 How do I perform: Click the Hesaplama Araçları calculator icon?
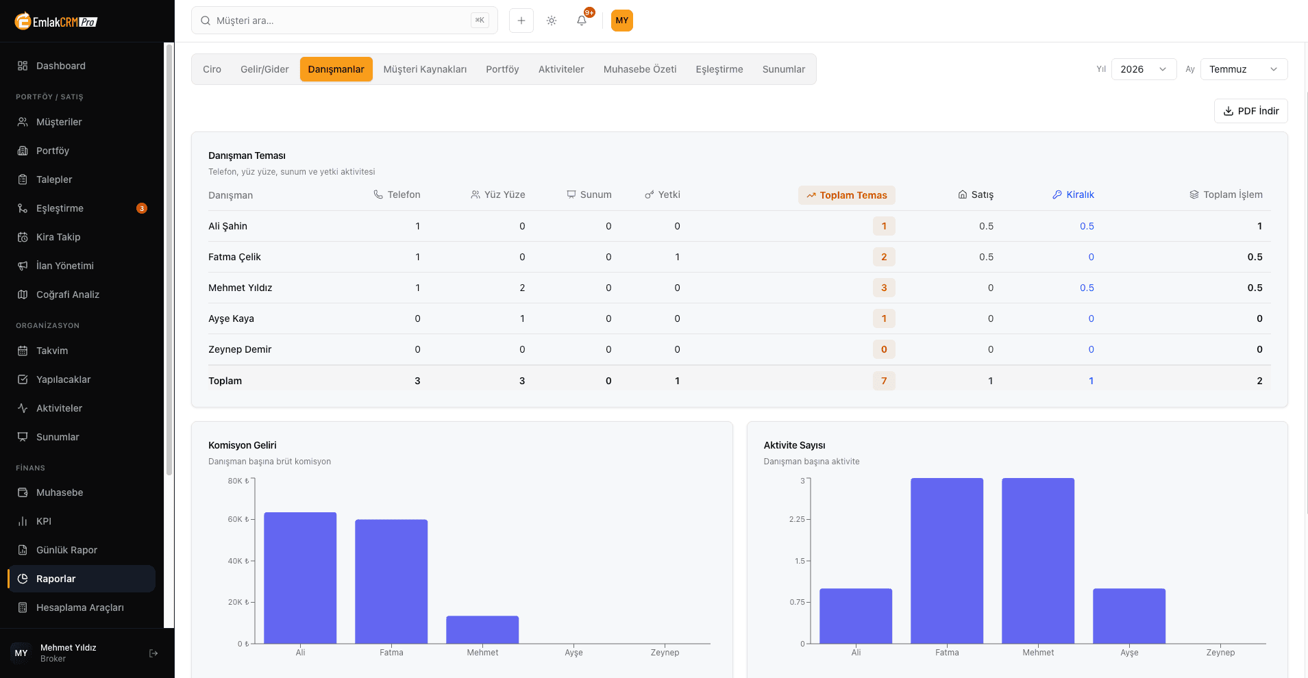pos(23,607)
